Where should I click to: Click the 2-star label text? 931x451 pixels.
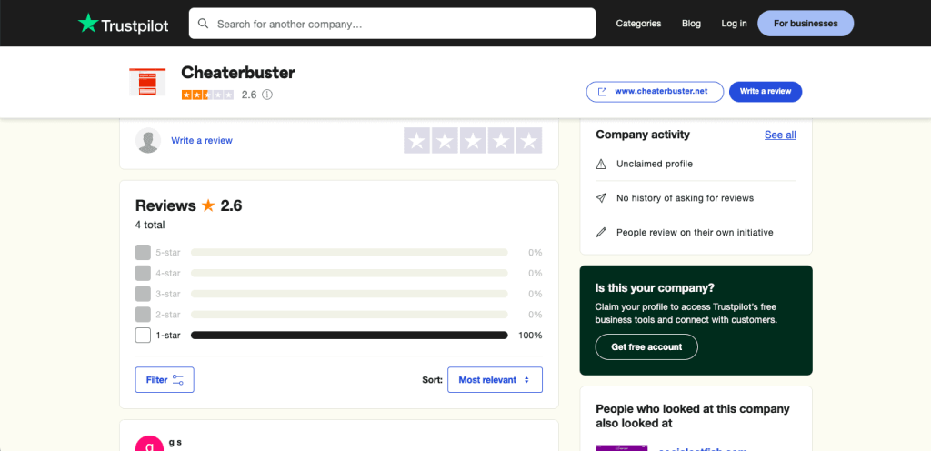click(x=168, y=315)
